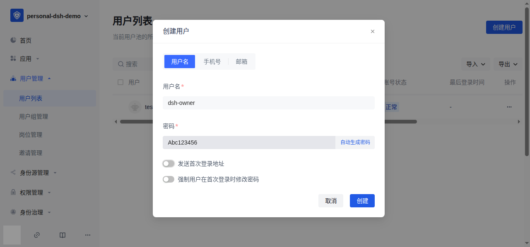Switch to the 手机号 tab
Screen dimensions: 530x247
click(x=212, y=62)
